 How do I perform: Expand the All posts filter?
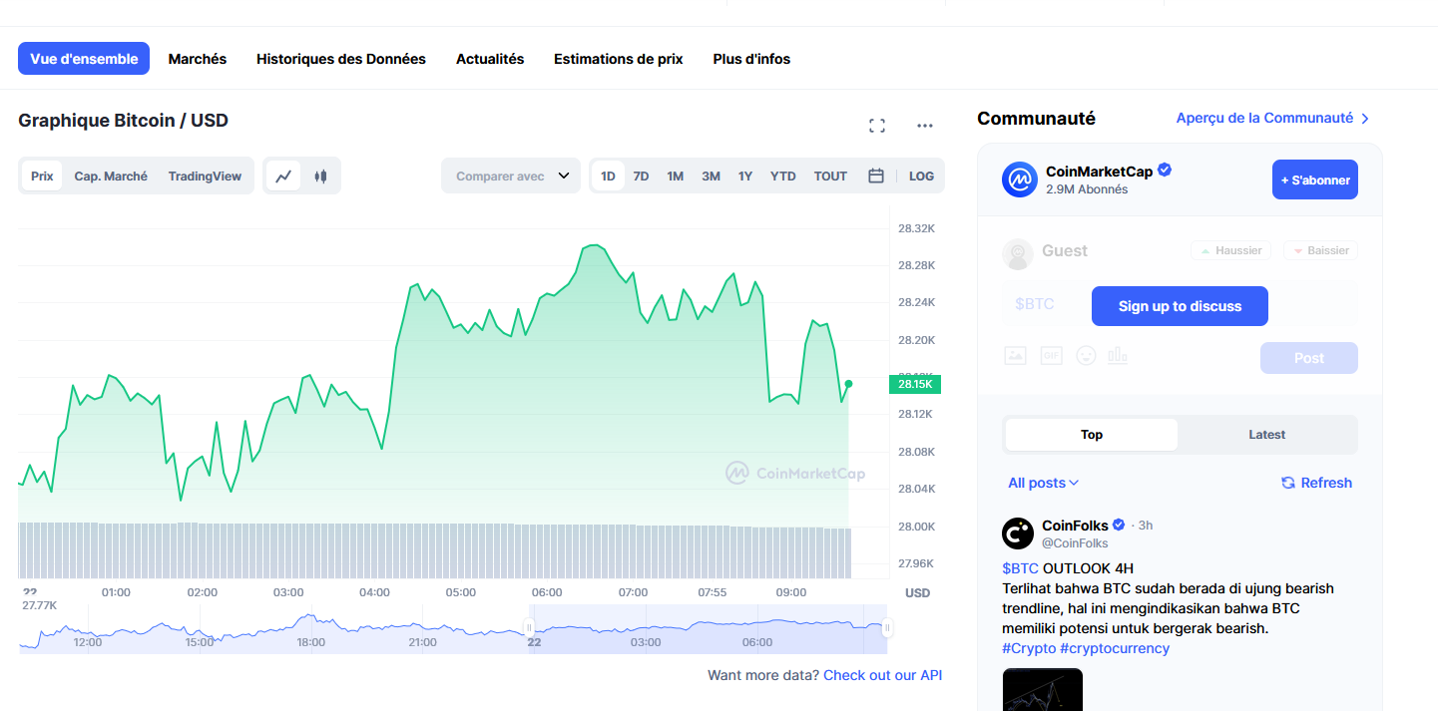[1043, 483]
